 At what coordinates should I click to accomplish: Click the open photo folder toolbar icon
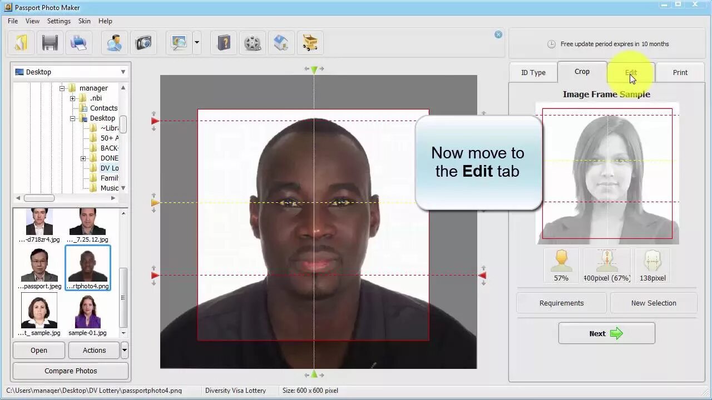click(x=21, y=43)
